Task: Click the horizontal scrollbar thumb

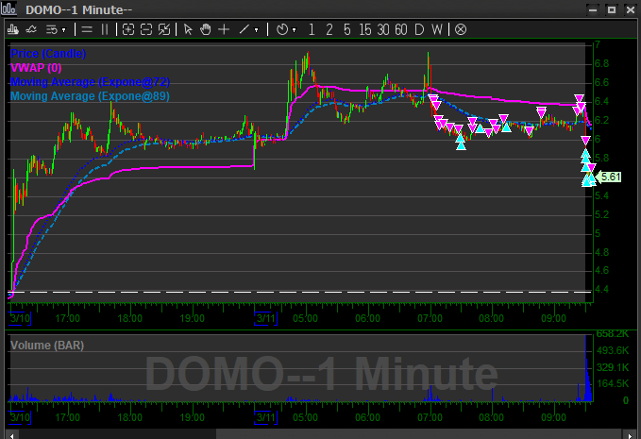Action: click(x=419, y=435)
